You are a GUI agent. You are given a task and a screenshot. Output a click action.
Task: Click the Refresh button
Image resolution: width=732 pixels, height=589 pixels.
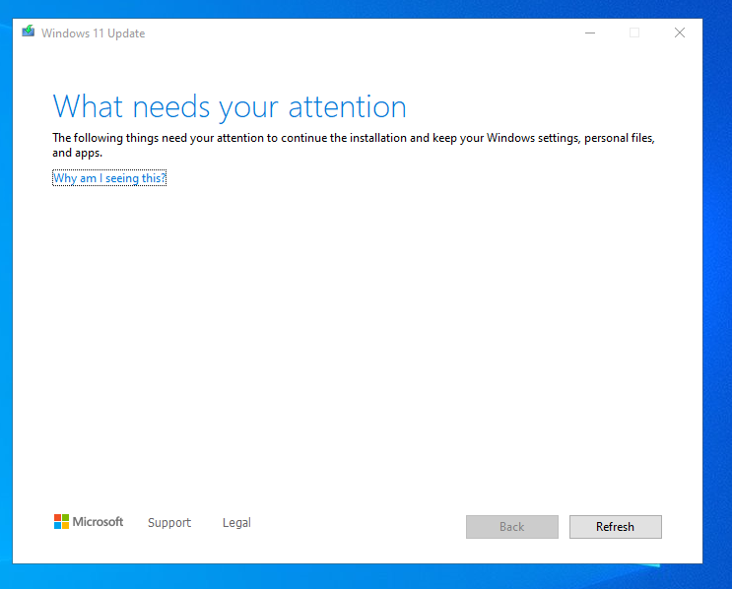tap(616, 527)
